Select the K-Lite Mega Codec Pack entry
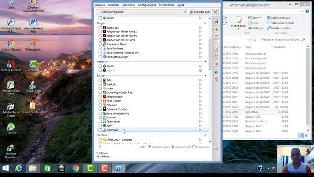 pos(120,93)
